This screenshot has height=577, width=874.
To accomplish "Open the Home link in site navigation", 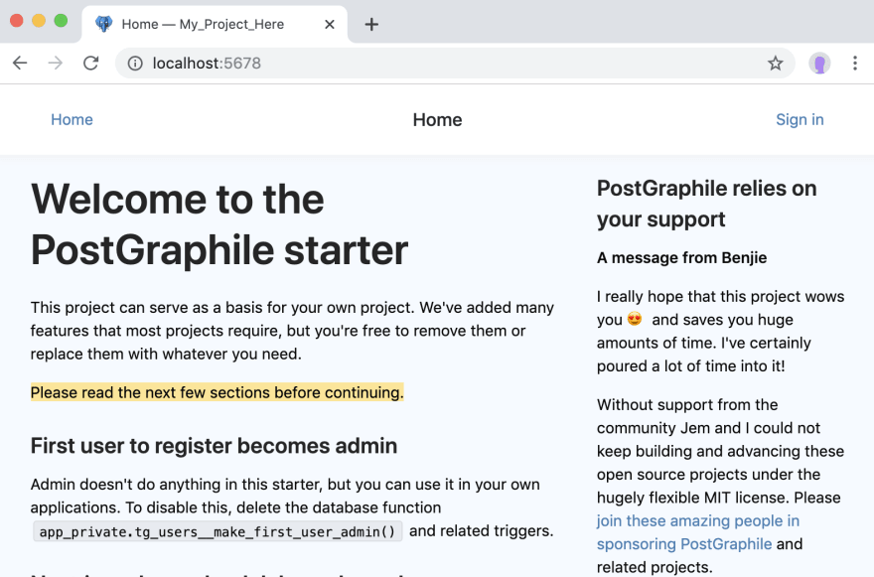I will [x=72, y=119].
